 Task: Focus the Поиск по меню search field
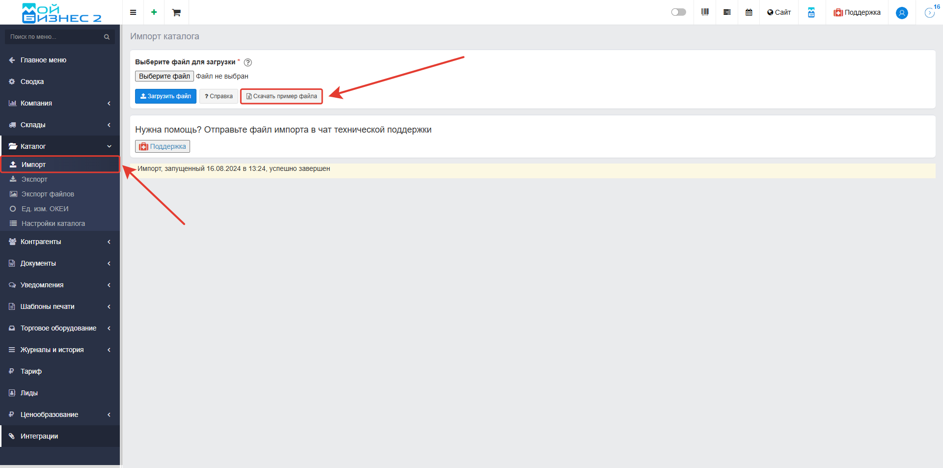54,37
